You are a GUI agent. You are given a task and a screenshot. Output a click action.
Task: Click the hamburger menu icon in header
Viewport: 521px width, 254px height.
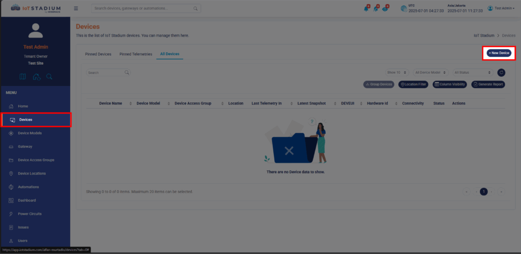tap(76, 8)
